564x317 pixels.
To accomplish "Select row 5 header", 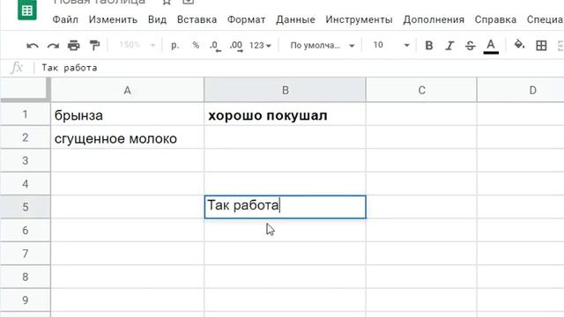I will click(x=26, y=207).
